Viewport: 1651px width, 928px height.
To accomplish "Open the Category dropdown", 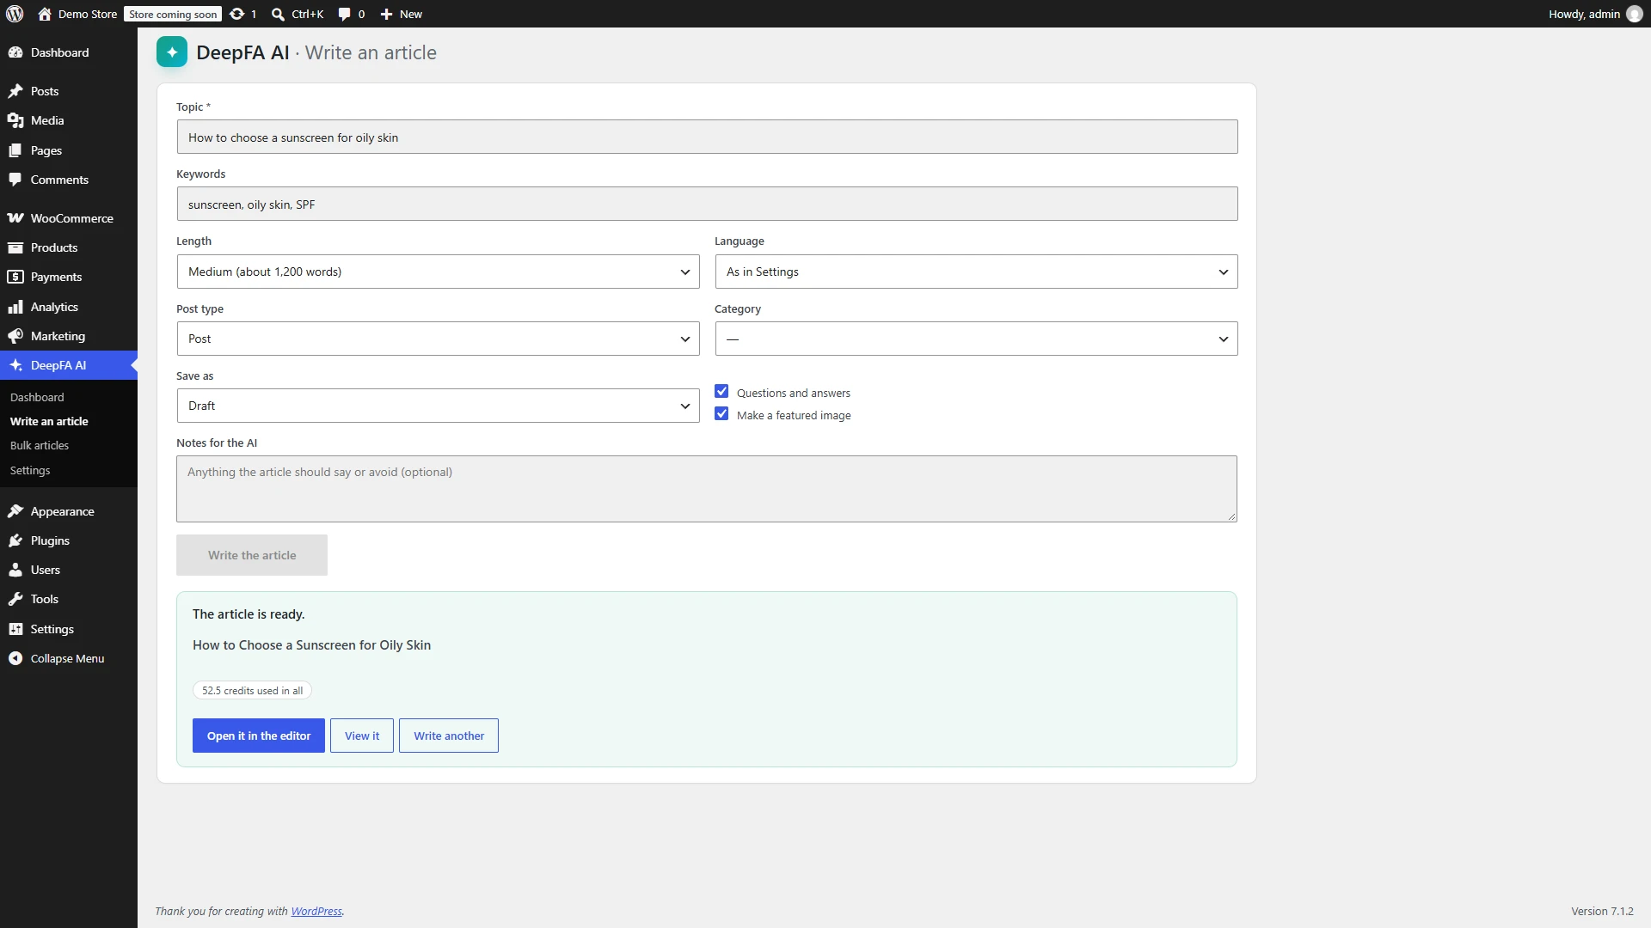I will point(977,339).
